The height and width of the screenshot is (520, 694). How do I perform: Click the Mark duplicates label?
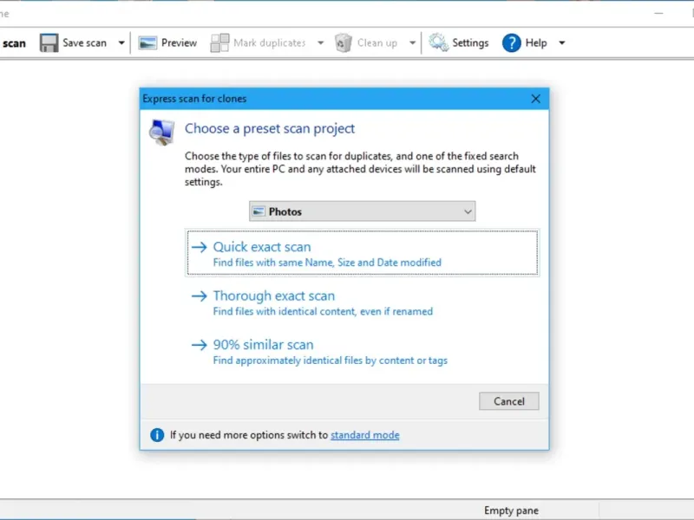coord(270,42)
